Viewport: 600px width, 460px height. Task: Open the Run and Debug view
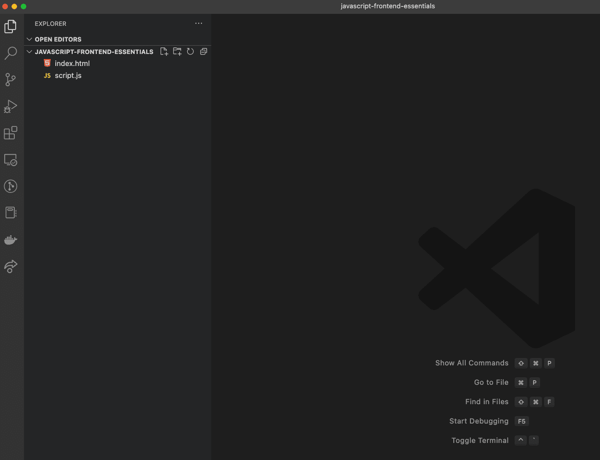(x=11, y=107)
